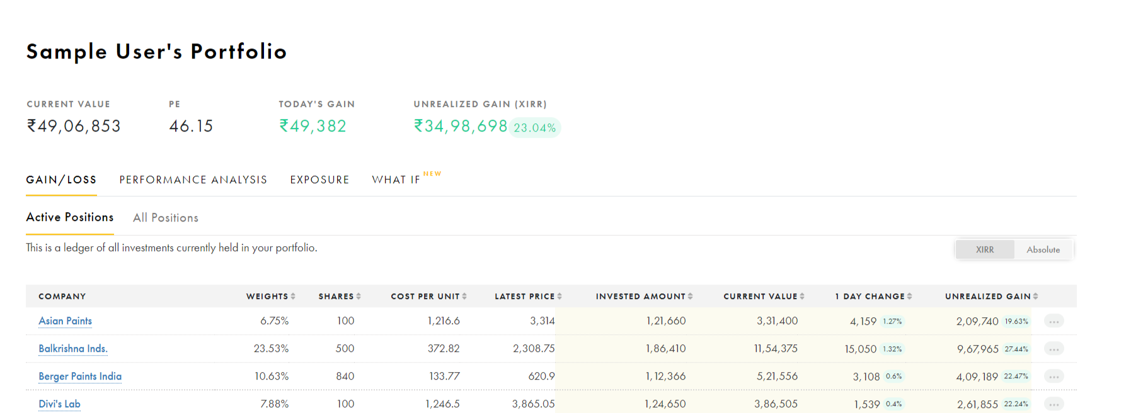Open more options for Berger Paints India row
The image size is (1131, 413).
click(1053, 376)
